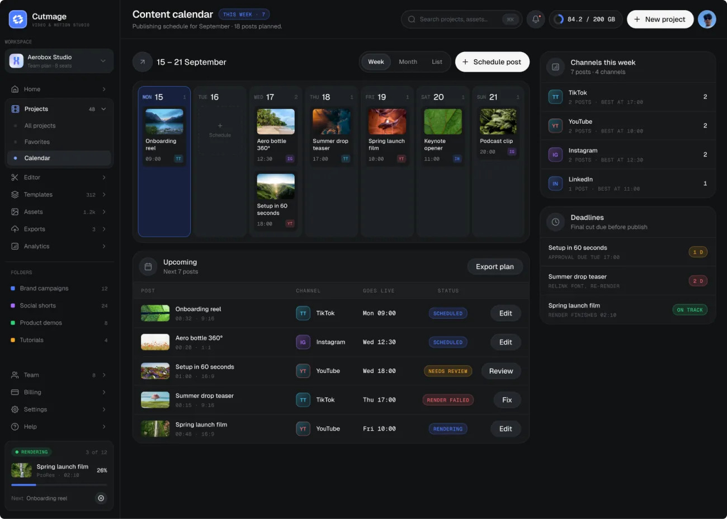Click the Assets image icon

(15, 212)
